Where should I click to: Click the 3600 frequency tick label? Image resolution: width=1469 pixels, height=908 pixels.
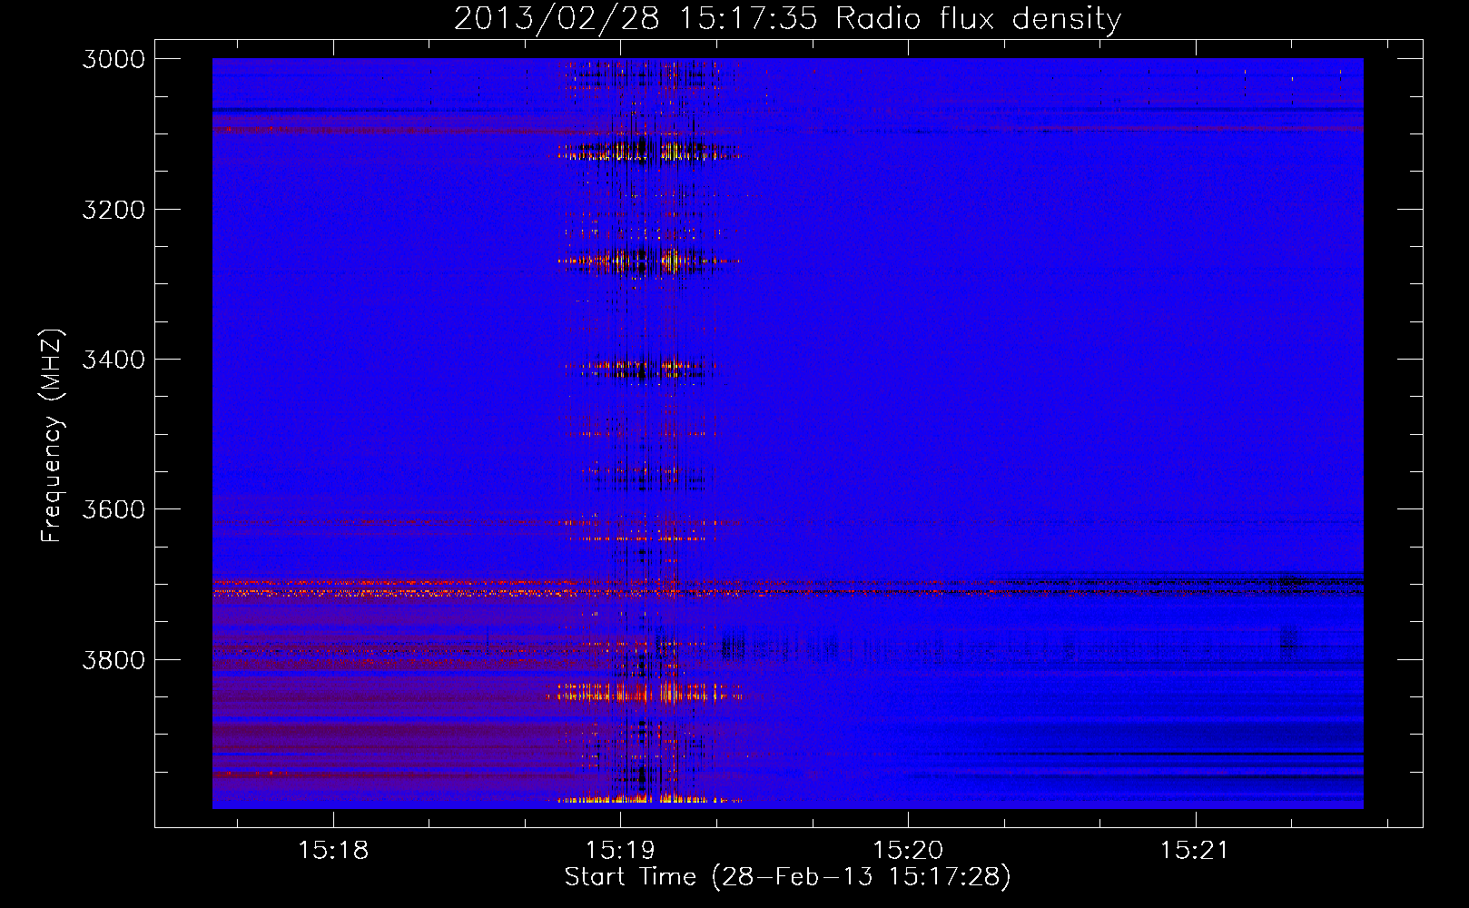113,509
